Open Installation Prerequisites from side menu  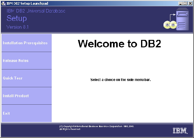[26, 43]
